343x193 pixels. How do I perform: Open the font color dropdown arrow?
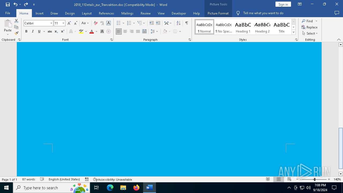96,31
